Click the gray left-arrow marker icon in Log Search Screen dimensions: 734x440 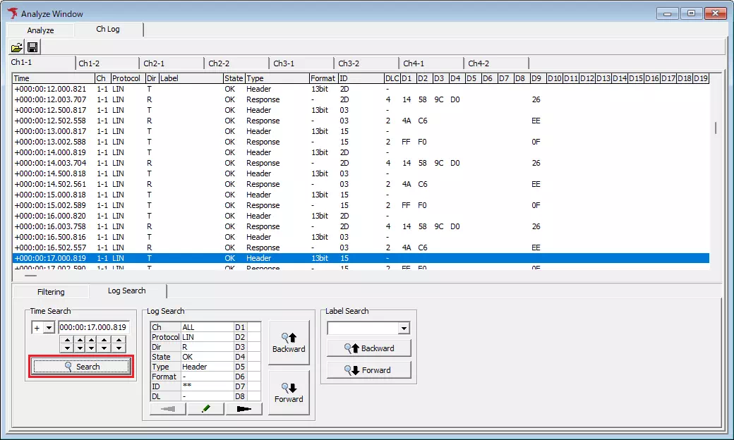pyautogui.click(x=167, y=408)
